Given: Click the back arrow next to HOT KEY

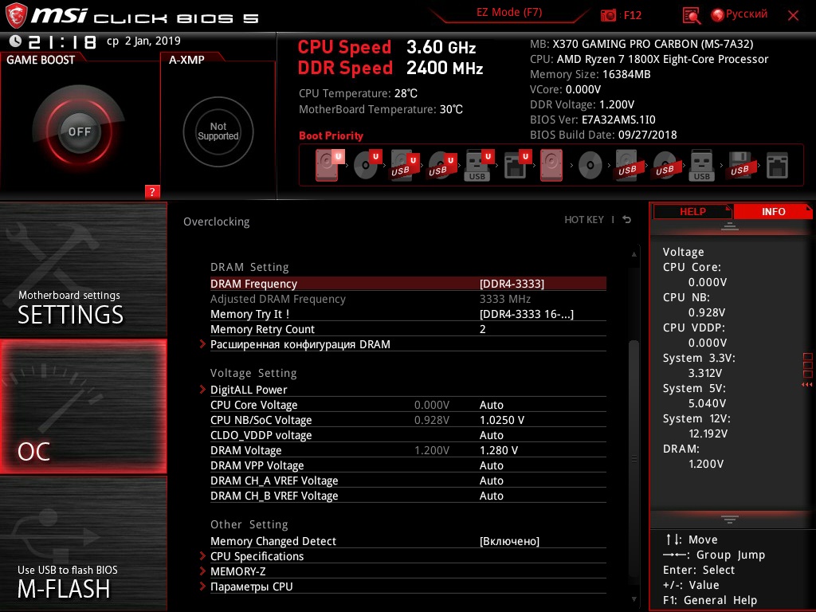Looking at the screenshot, I should 627,220.
